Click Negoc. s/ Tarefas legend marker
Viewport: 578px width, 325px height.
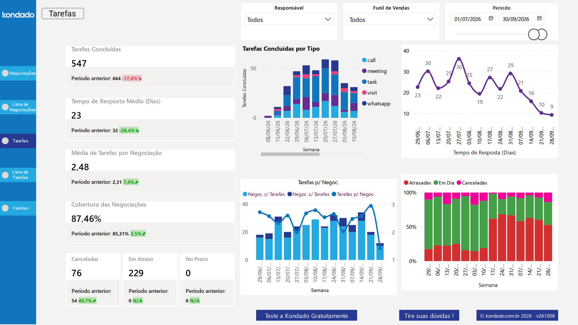(290, 194)
